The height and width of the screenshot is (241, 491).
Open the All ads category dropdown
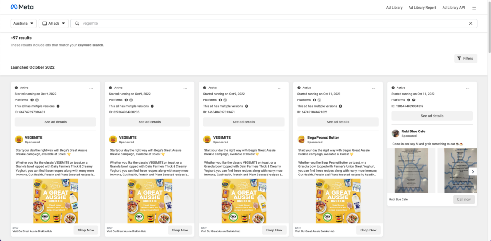(x=54, y=23)
